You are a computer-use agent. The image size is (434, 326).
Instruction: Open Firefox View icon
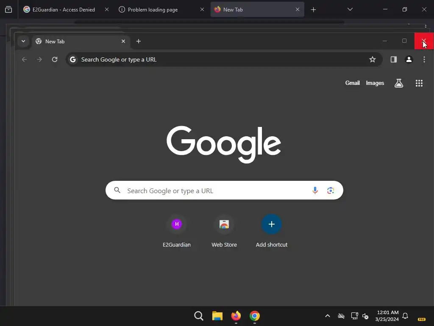click(8, 10)
